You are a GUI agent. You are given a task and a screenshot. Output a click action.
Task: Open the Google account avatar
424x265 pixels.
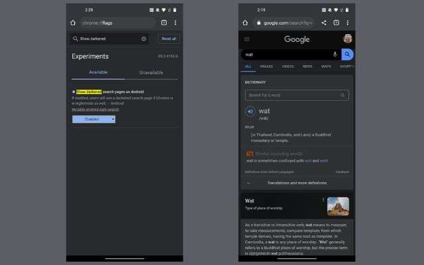pos(347,38)
